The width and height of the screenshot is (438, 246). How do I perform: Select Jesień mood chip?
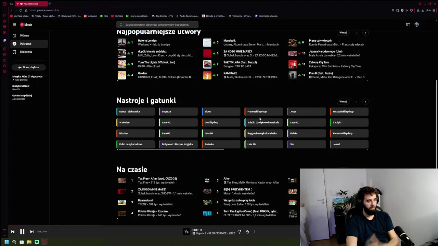[x=349, y=145]
